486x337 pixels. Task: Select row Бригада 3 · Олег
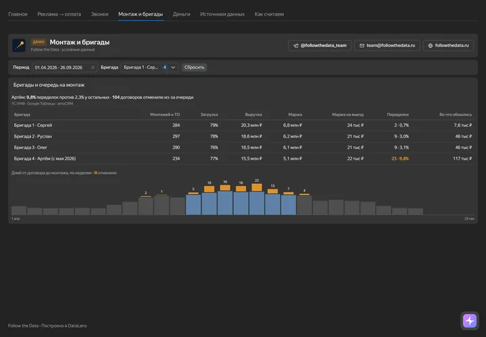click(x=243, y=148)
